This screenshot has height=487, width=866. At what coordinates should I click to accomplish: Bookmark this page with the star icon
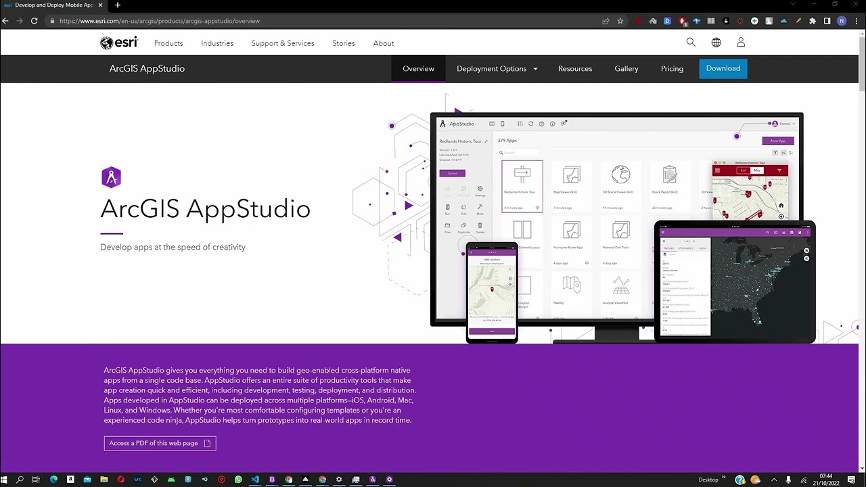620,21
